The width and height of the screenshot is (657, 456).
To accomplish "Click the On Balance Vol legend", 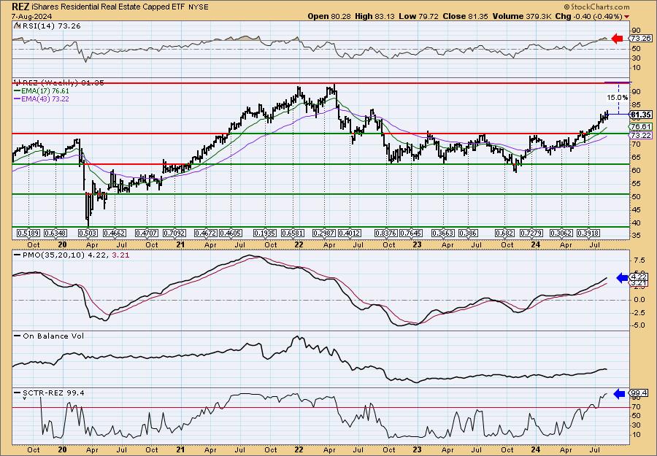I will click(49, 336).
